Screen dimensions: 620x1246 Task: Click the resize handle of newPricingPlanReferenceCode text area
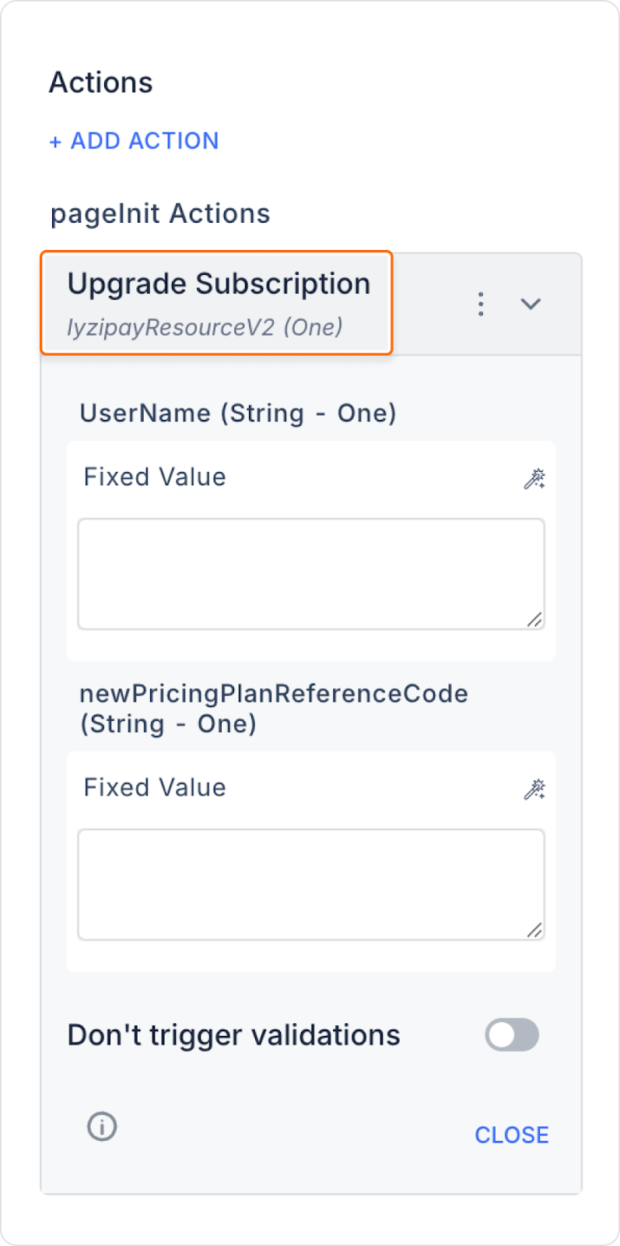pos(535,931)
